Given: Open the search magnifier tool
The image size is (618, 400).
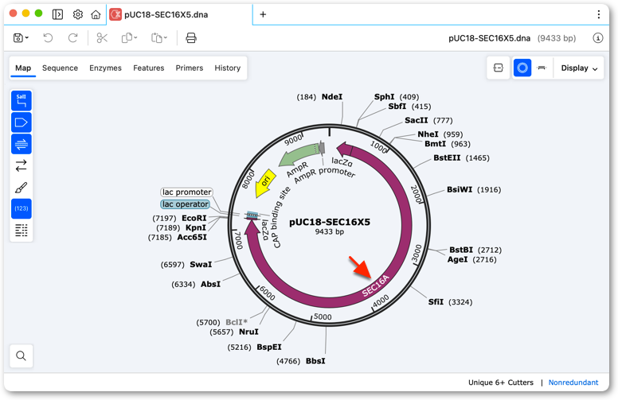Looking at the screenshot, I should pos(22,356).
